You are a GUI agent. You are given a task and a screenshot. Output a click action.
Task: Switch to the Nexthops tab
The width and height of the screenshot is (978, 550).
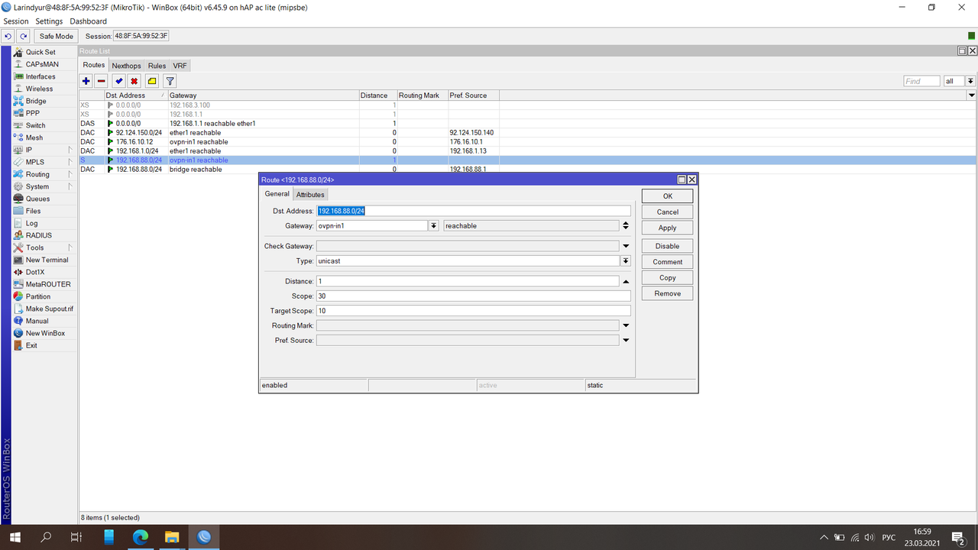(127, 66)
